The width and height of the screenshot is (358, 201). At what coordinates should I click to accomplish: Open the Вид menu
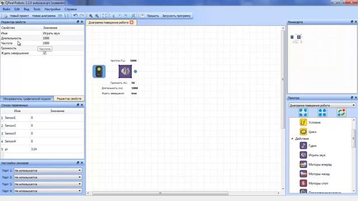coord(26,9)
